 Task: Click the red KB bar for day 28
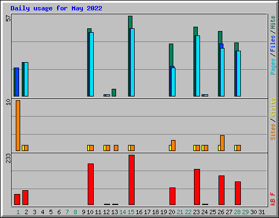coord(238,193)
